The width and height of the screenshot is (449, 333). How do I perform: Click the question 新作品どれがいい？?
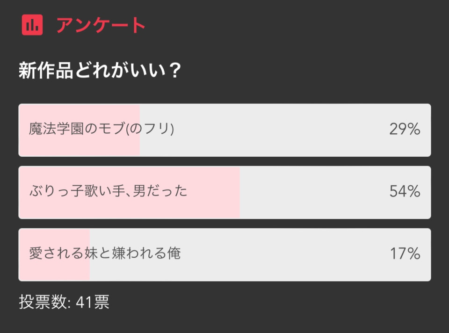(100, 70)
